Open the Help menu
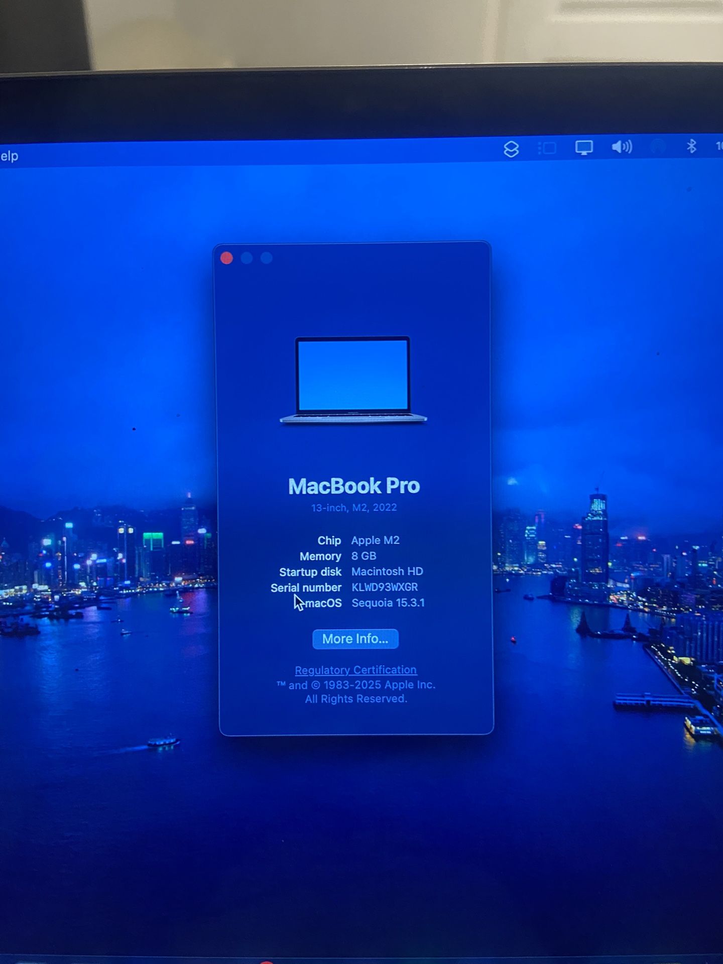The width and height of the screenshot is (723, 964). coord(9,156)
